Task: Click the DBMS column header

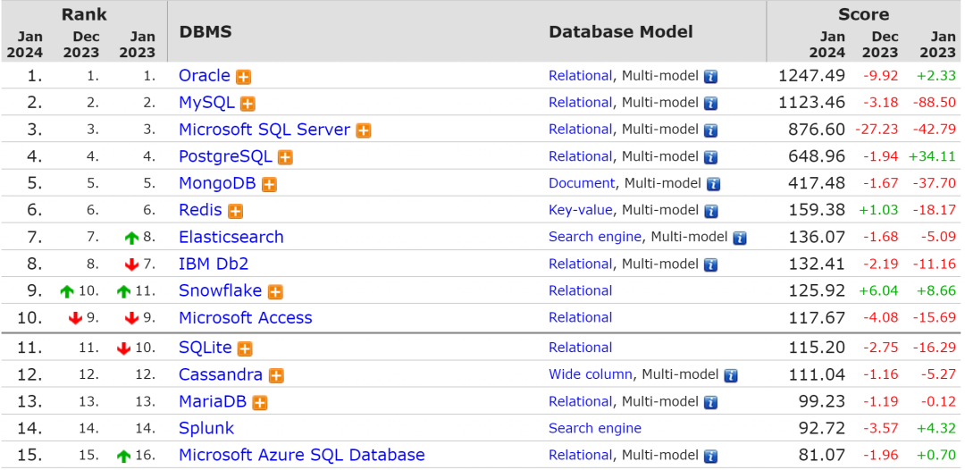Action: click(x=206, y=31)
